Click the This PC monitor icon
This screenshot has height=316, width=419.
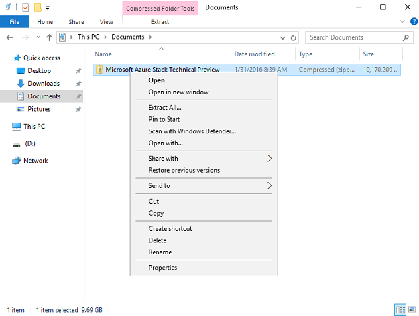coord(16,127)
